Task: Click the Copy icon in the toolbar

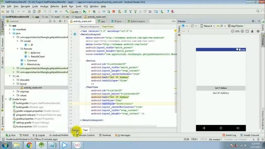Action: [x=34, y=12]
